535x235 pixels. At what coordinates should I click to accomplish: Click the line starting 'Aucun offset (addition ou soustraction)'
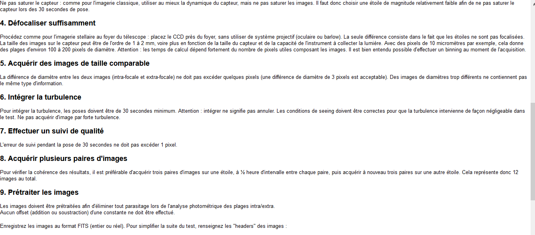[x=87, y=212]
